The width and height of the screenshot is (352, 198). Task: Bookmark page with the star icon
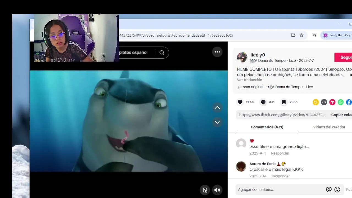(x=301, y=35)
